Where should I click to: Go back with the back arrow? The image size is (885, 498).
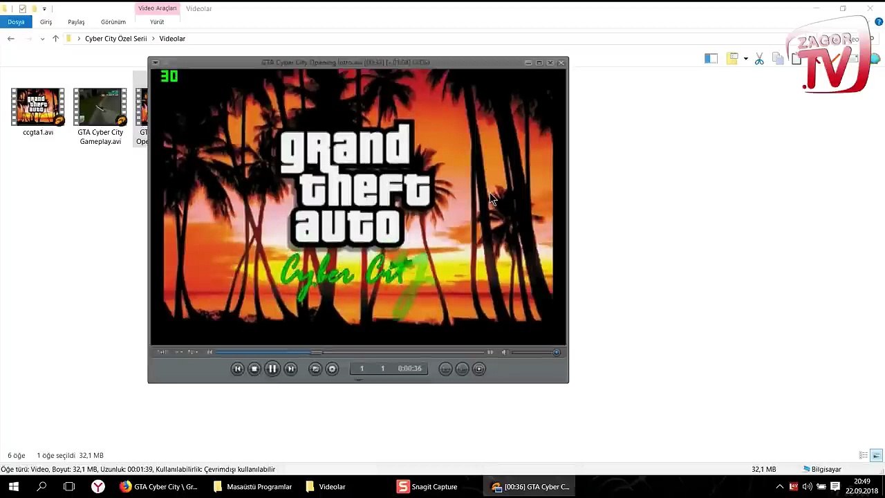(11, 39)
